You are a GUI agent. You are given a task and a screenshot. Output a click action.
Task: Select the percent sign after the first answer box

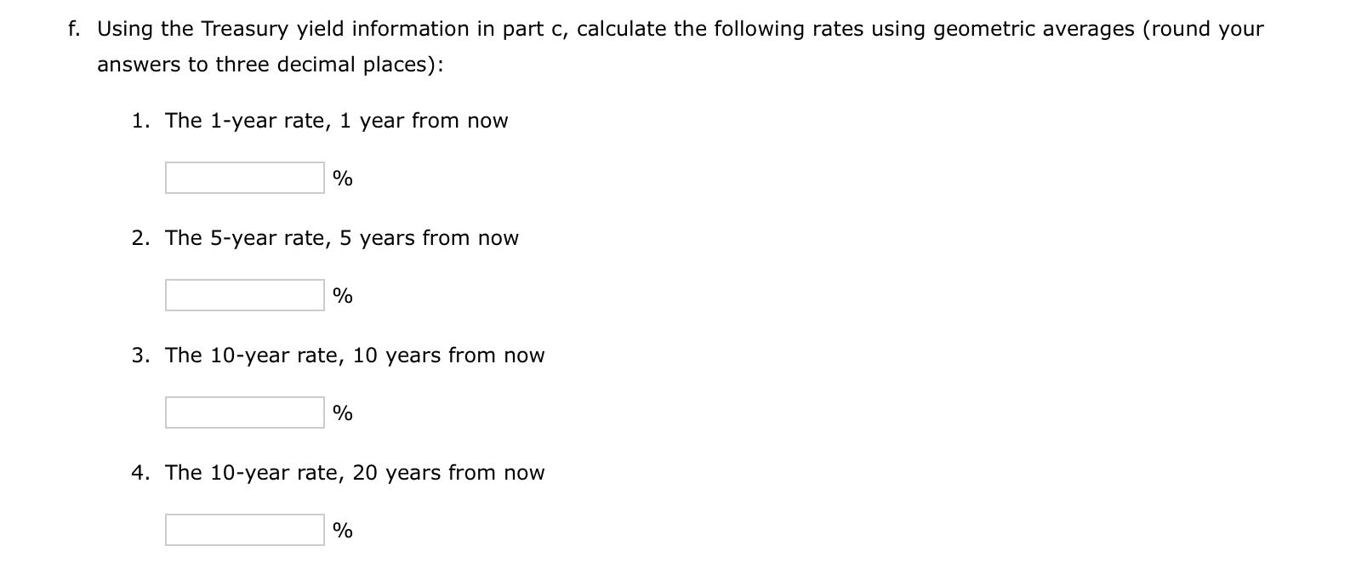point(342,178)
